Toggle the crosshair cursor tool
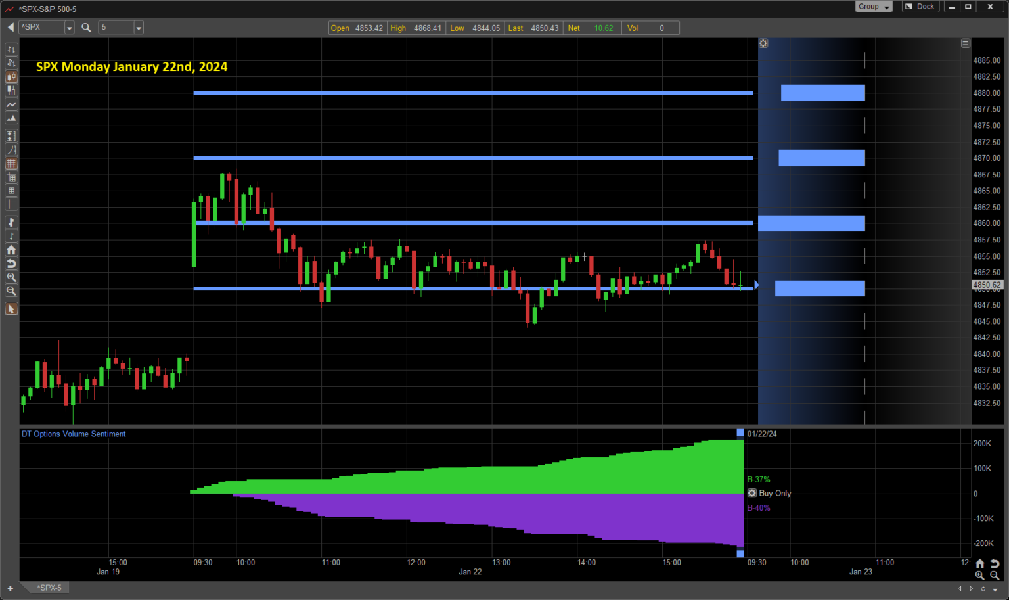This screenshot has width=1009, height=600. pos(11,204)
